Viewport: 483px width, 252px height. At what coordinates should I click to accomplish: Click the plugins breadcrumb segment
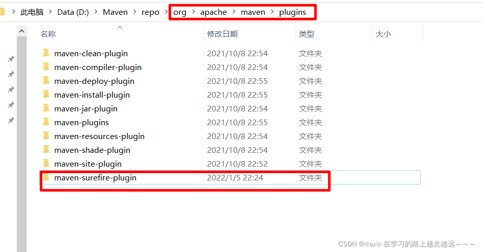[x=293, y=12]
